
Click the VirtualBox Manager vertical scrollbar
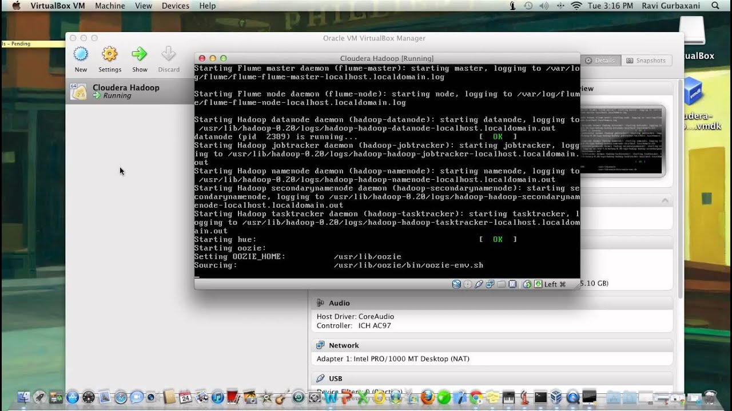680,188
